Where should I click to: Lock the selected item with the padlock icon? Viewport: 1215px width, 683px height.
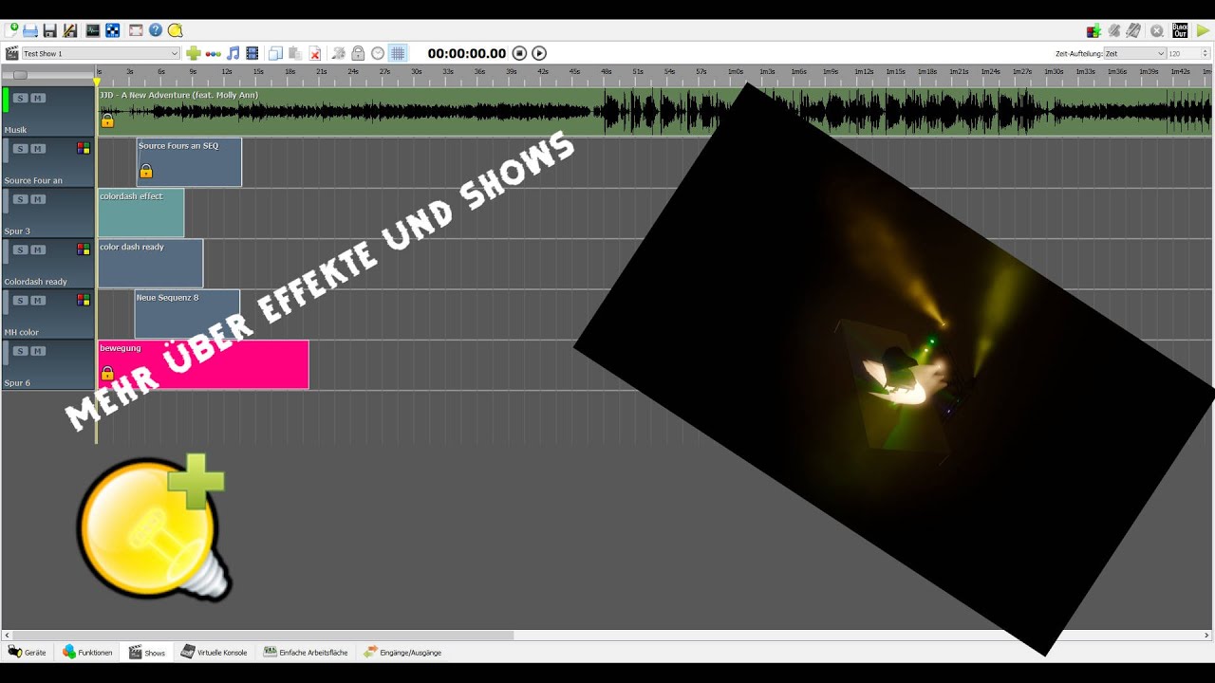pyautogui.click(x=358, y=53)
